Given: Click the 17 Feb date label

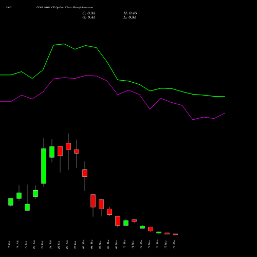Looking at the screenshot, I should click(x=9, y=245).
